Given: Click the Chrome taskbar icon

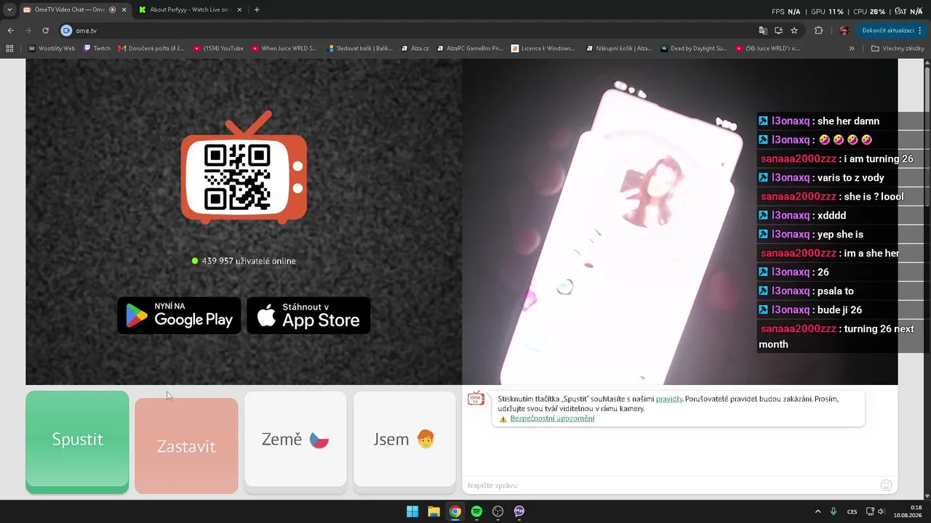Looking at the screenshot, I should click(x=455, y=511).
